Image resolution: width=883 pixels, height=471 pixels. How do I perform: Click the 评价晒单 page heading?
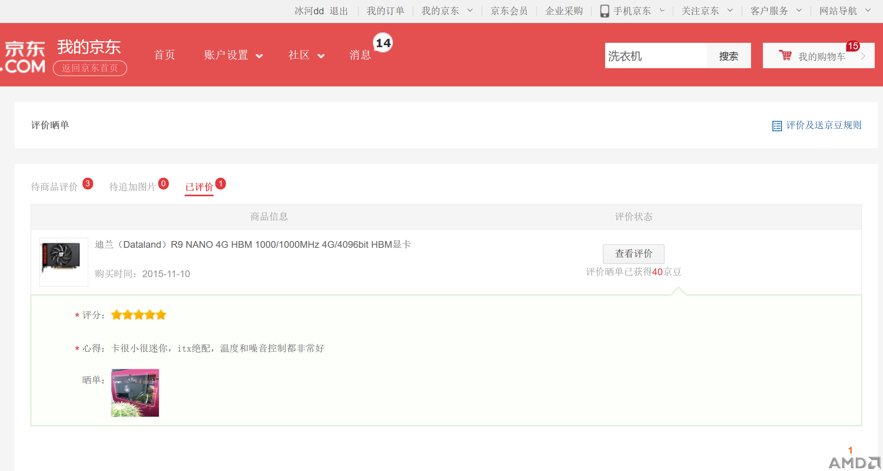pyautogui.click(x=50, y=125)
